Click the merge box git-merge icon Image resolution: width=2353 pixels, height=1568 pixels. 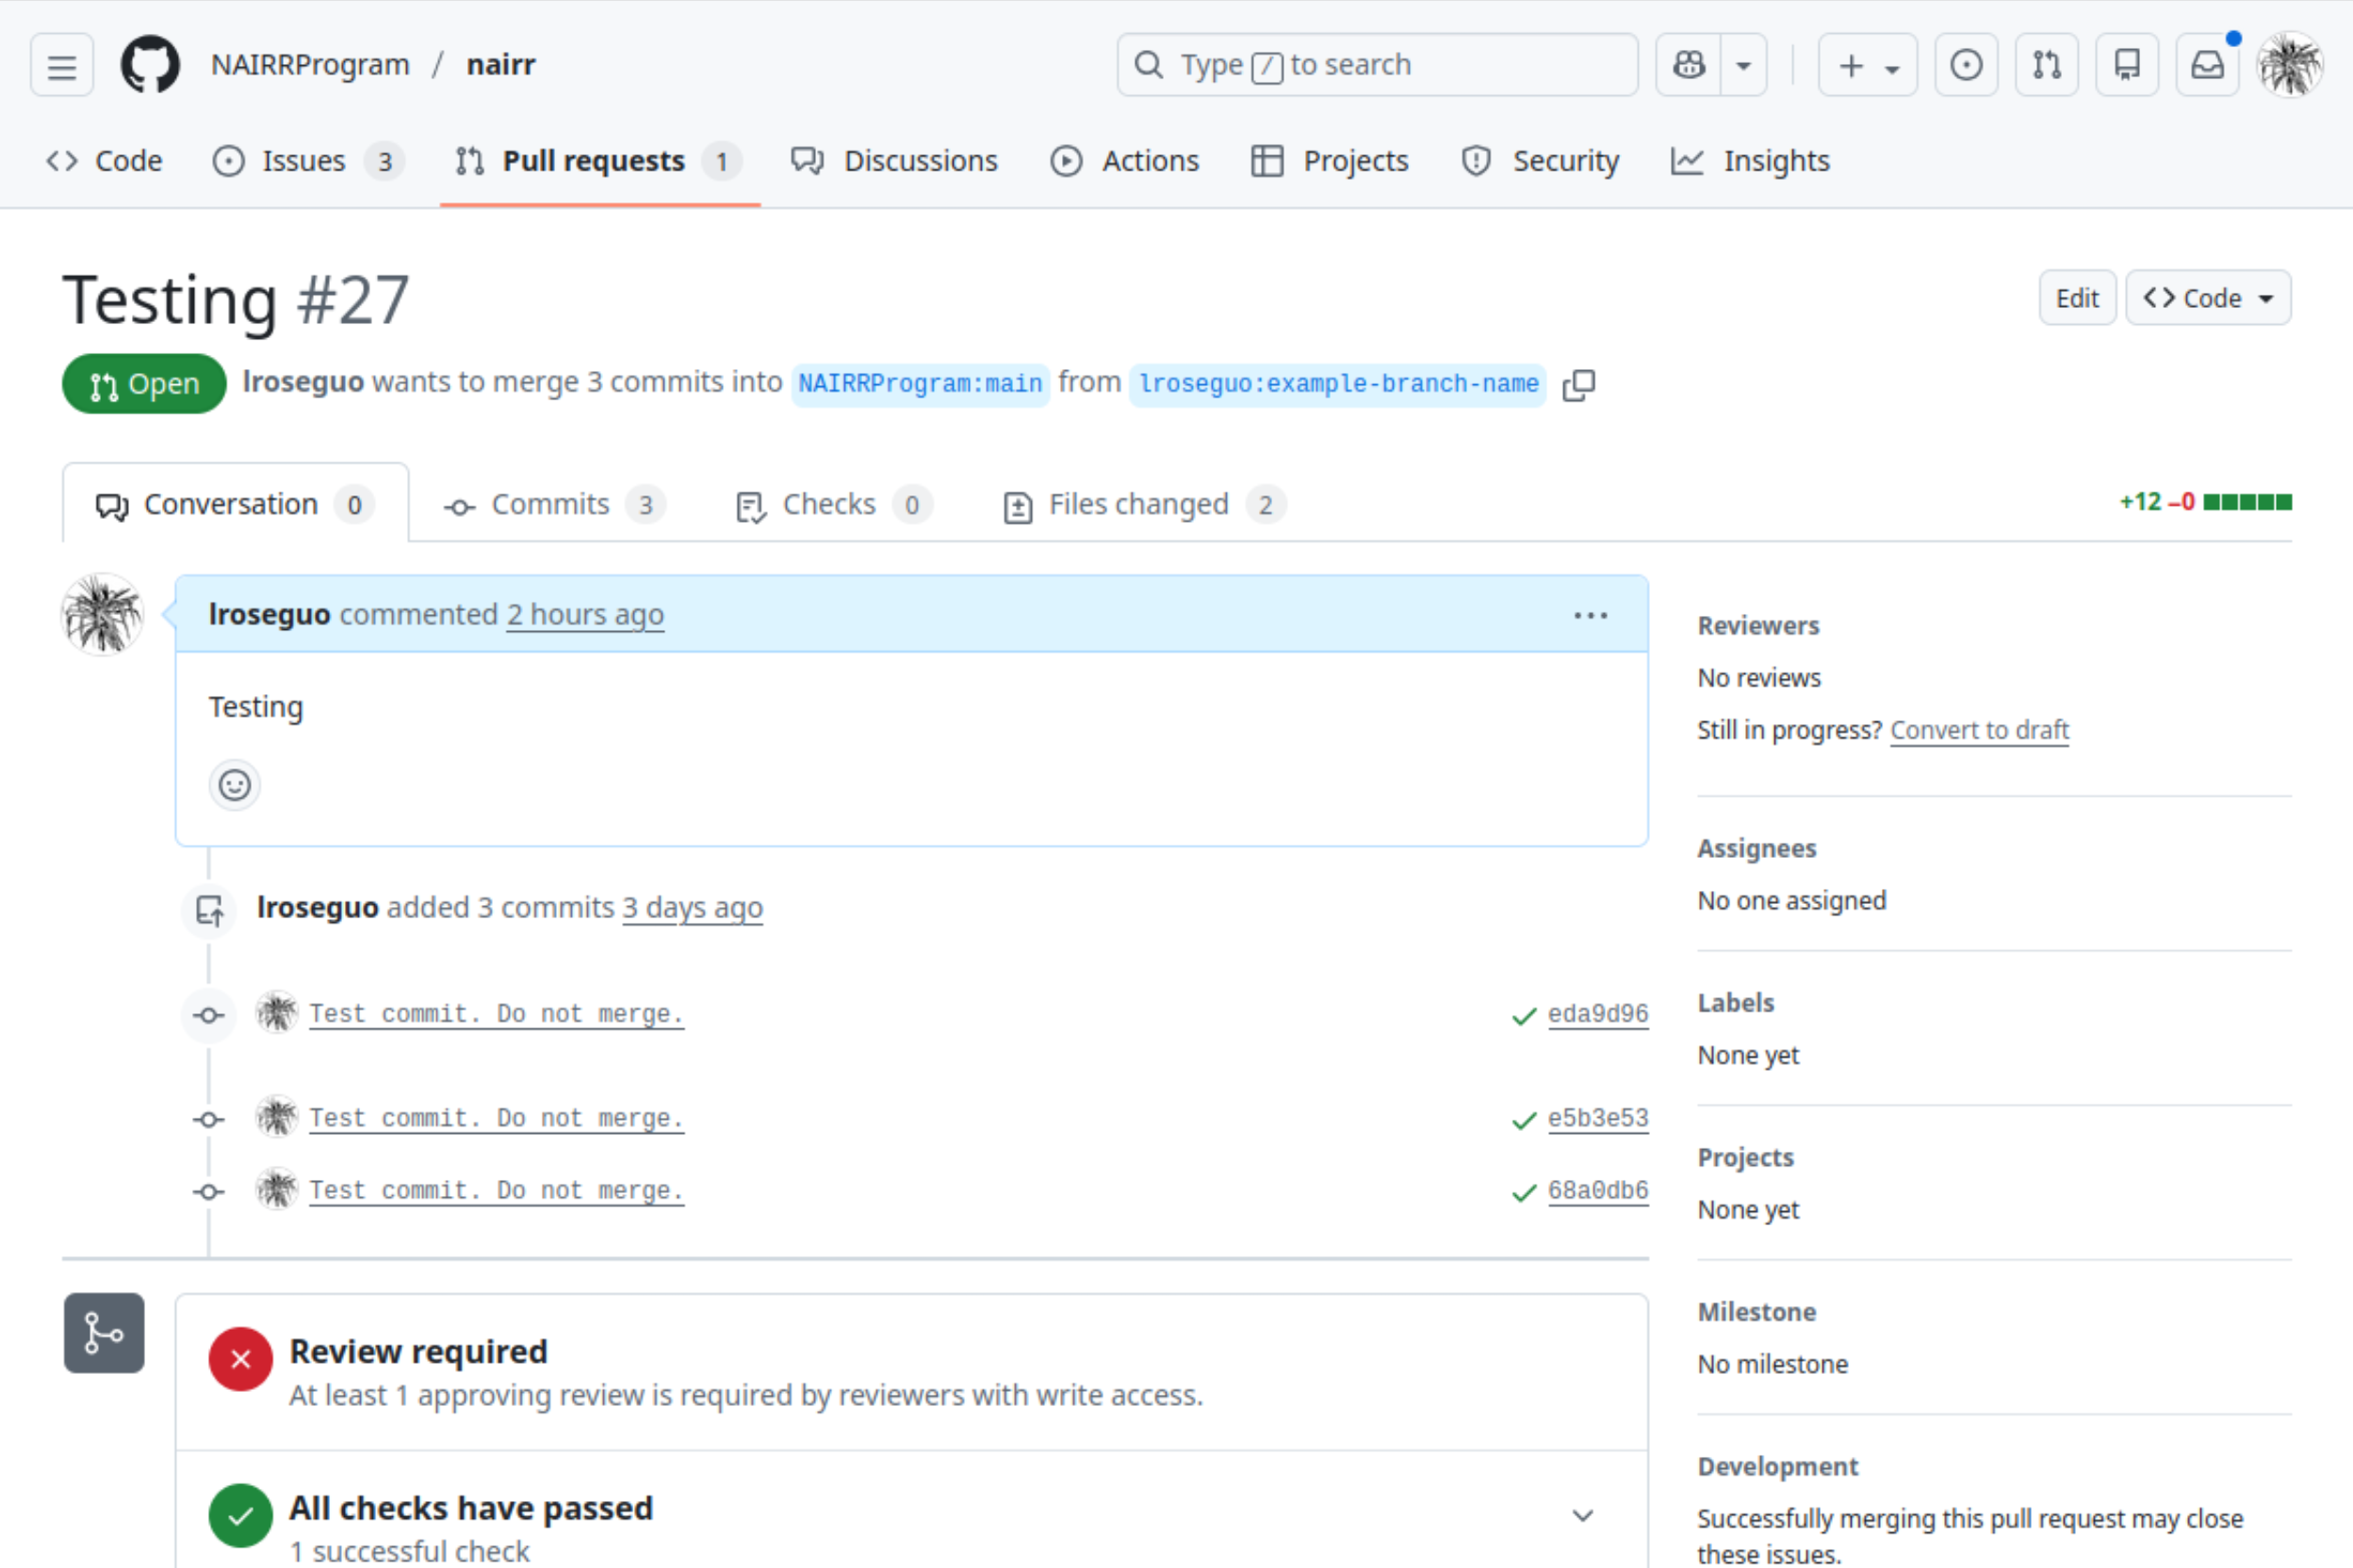[104, 1333]
